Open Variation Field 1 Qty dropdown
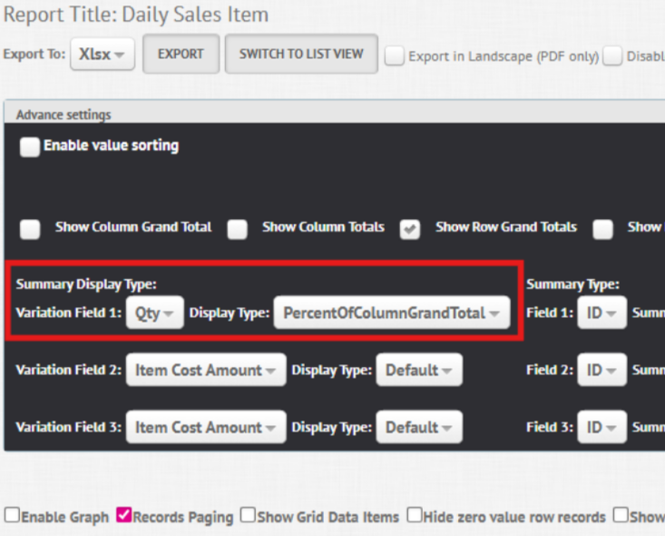Screen dimensions: 665x536 click(155, 313)
